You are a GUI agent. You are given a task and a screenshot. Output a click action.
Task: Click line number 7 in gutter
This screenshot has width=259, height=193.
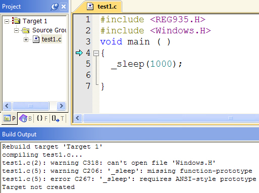pos(88,86)
